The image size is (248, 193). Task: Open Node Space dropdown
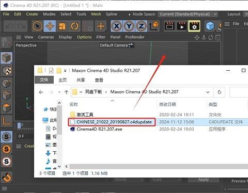(188, 14)
